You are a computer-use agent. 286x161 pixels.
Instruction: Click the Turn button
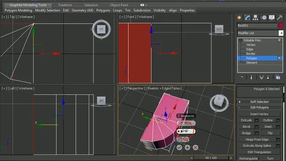[270, 158]
